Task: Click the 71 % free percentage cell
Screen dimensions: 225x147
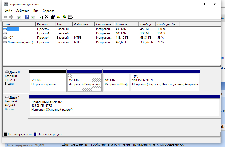Action: pos(161,42)
